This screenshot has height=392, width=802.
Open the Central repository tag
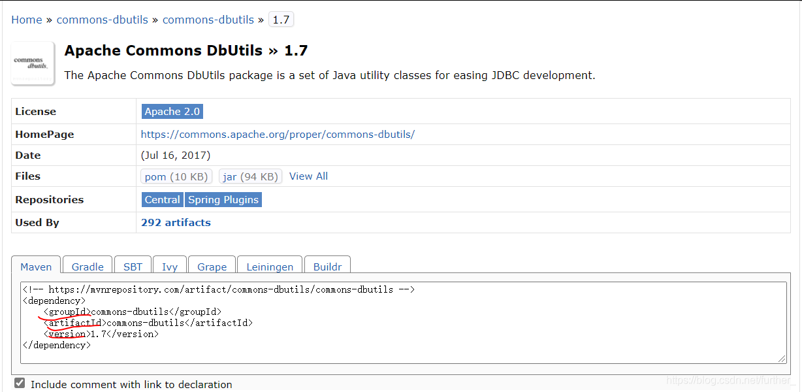coord(163,200)
